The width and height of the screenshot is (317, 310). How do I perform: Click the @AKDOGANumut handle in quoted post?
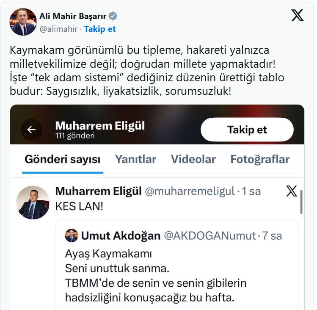pyautogui.click(x=210, y=235)
